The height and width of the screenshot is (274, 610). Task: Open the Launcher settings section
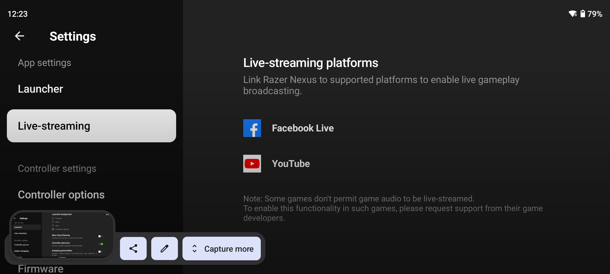(x=40, y=89)
